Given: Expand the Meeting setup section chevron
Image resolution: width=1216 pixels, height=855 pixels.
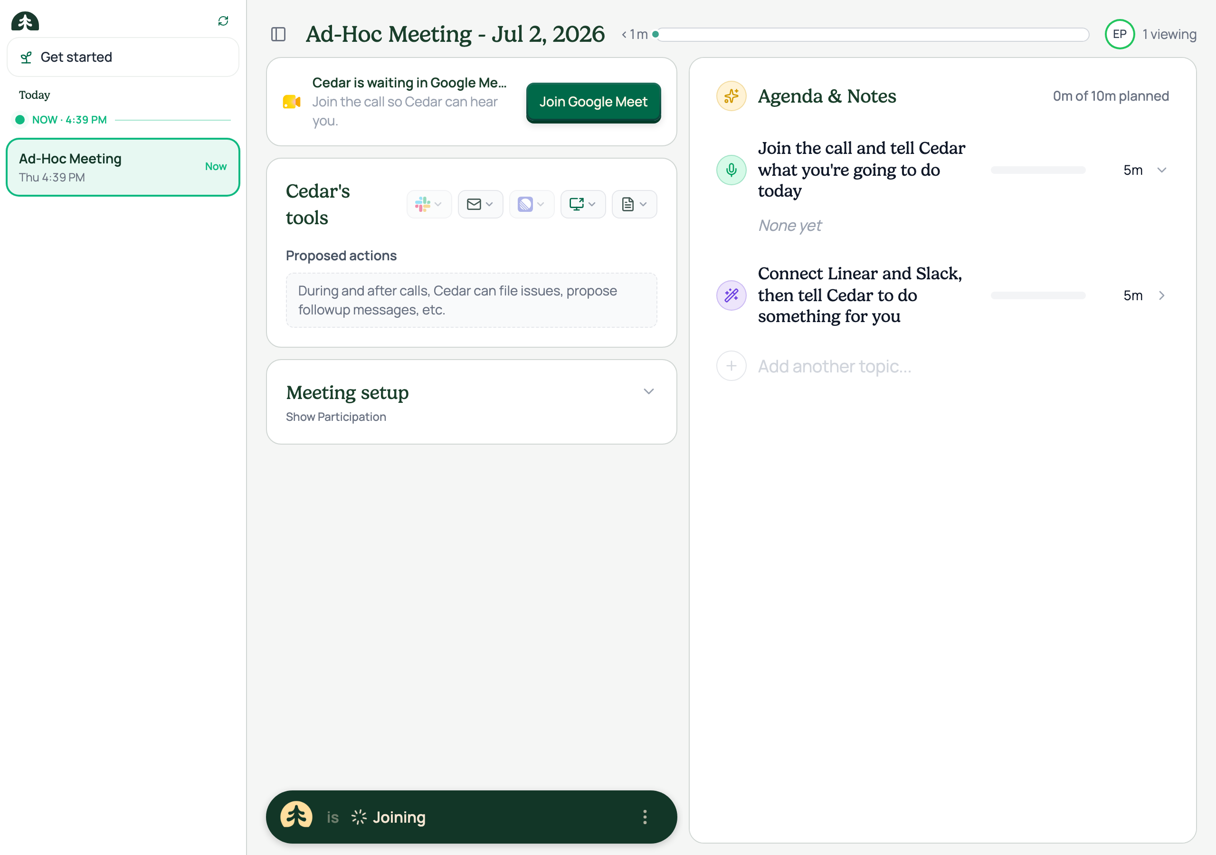Looking at the screenshot, I should pos(649,391).
